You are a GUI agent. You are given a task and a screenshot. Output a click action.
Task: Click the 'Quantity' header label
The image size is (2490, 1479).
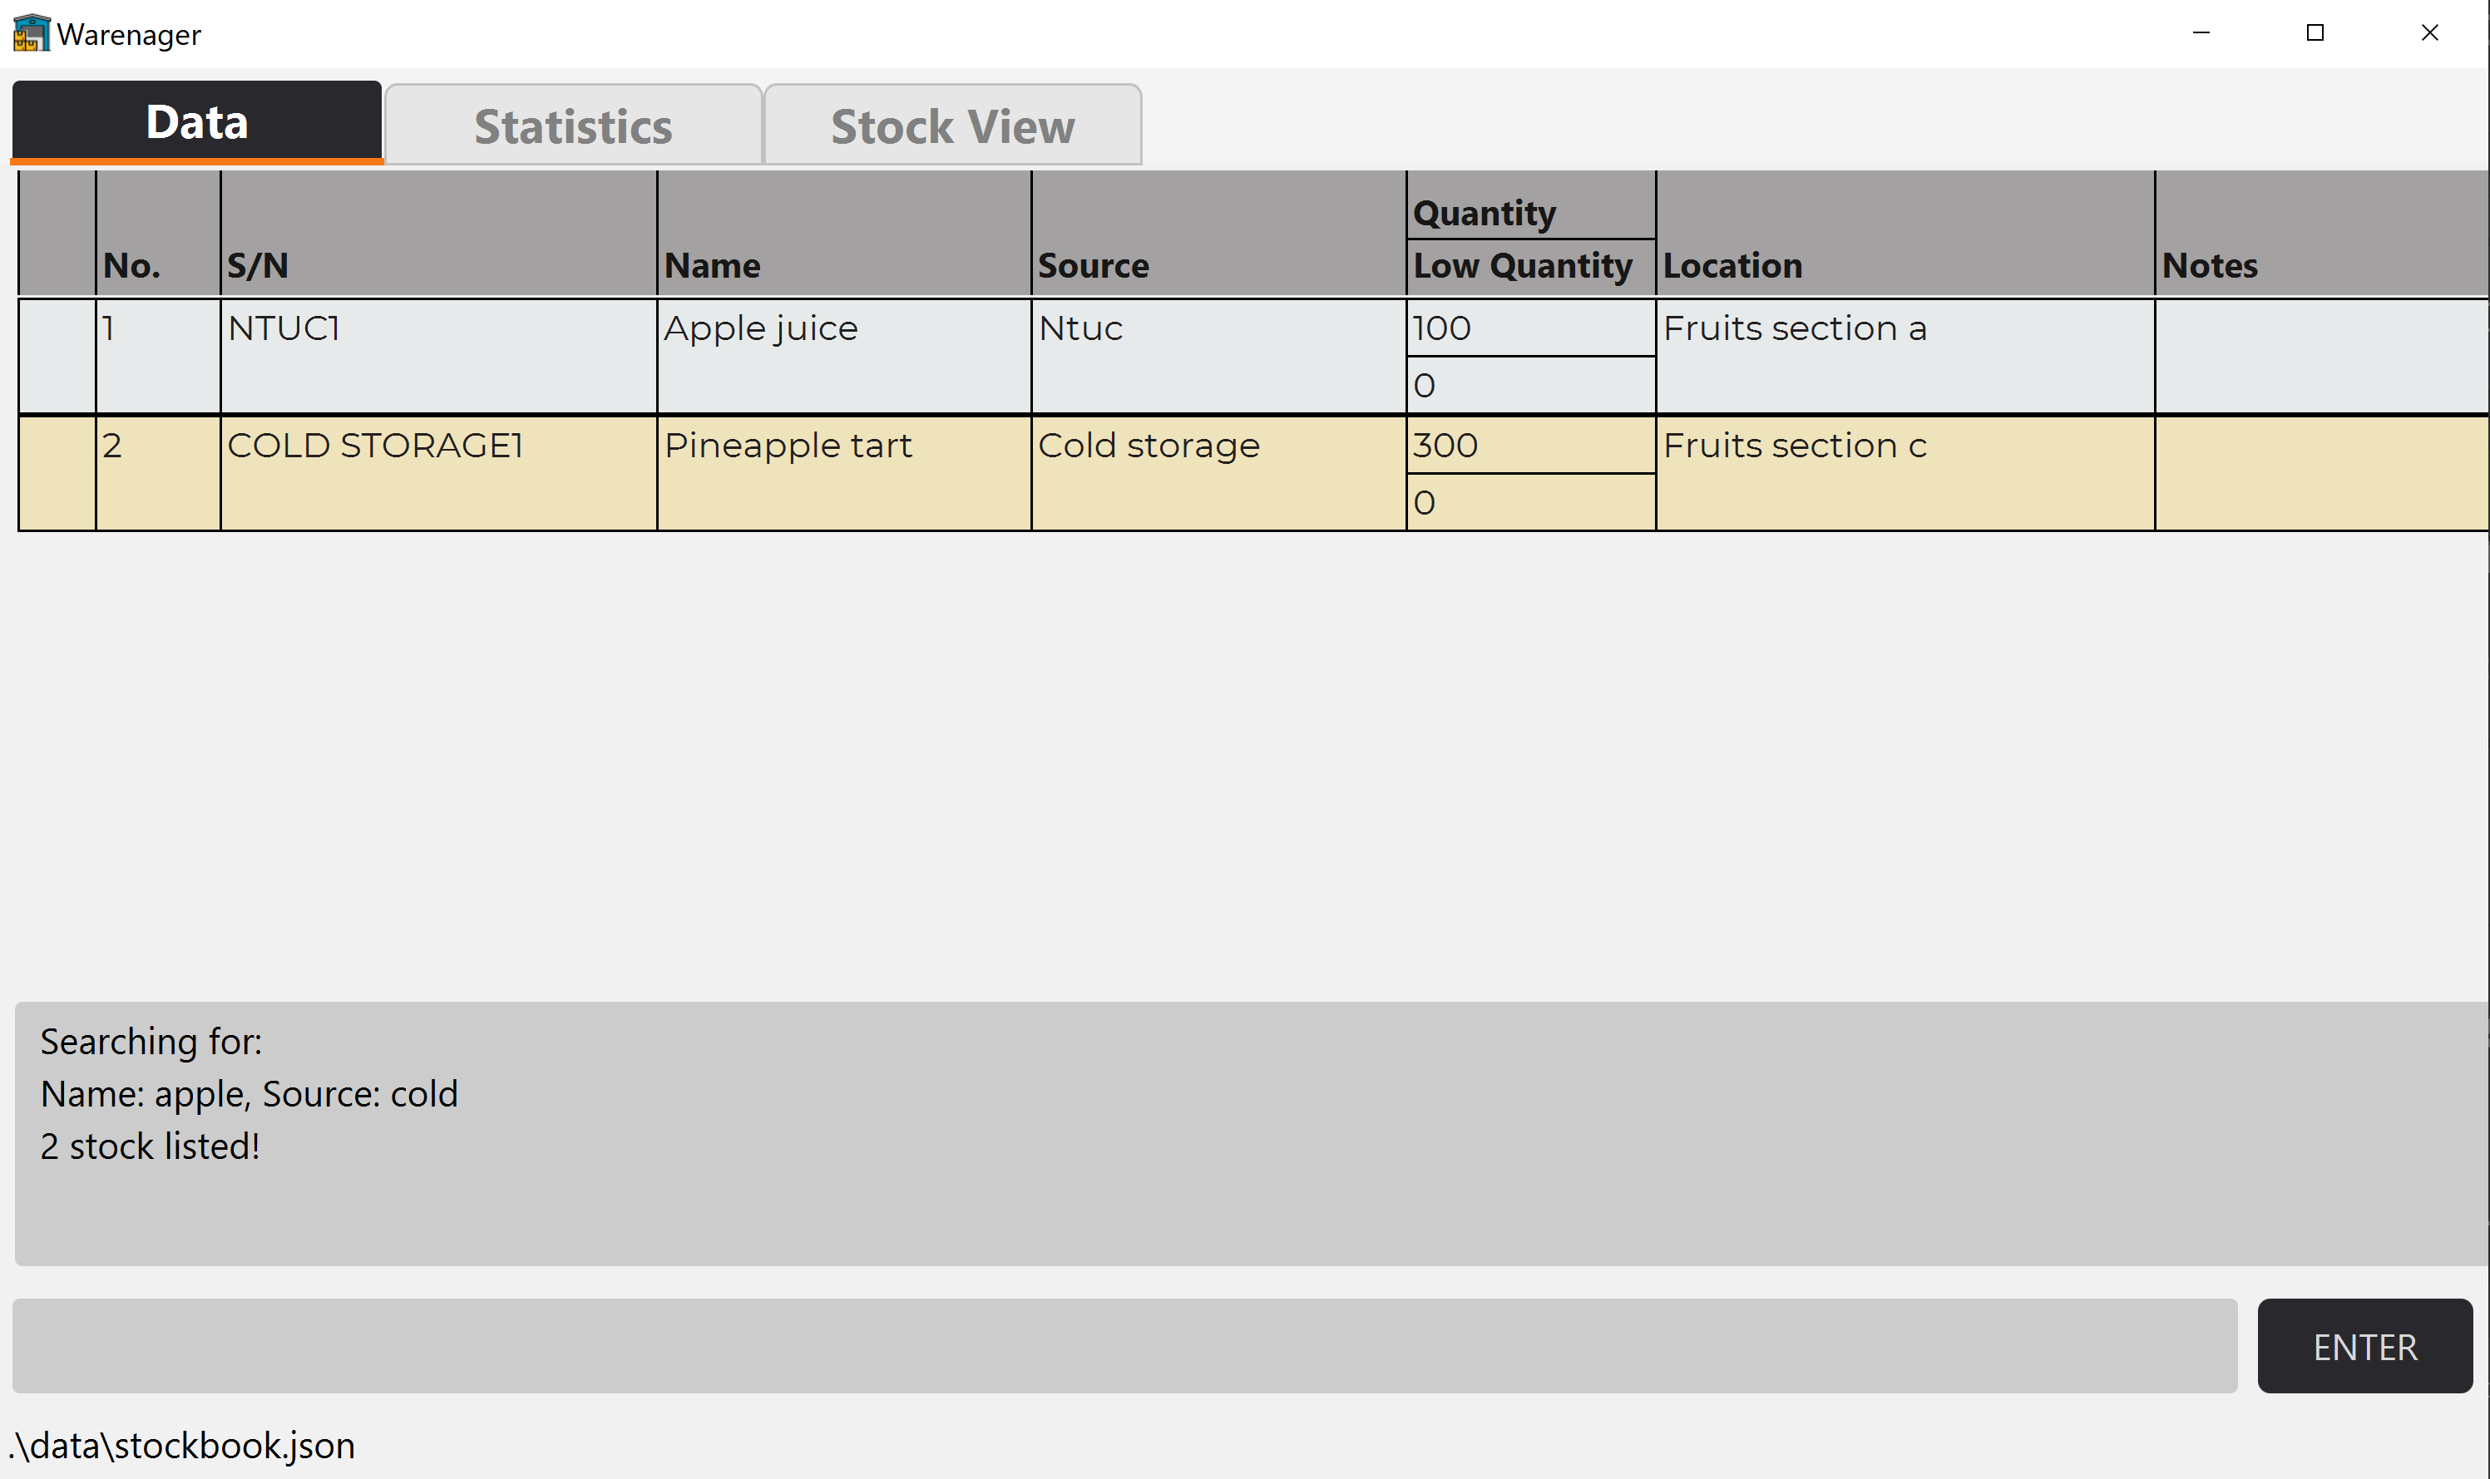[x=1485, y=214]
